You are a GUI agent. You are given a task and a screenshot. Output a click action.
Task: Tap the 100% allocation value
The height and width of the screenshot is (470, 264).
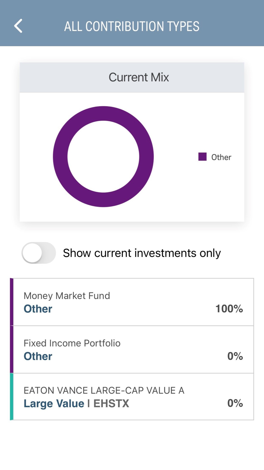pos(229,308)
